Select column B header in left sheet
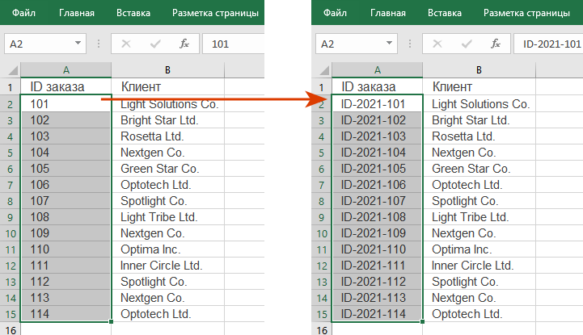This screenshot has height=335, width=583. point(167,69)
